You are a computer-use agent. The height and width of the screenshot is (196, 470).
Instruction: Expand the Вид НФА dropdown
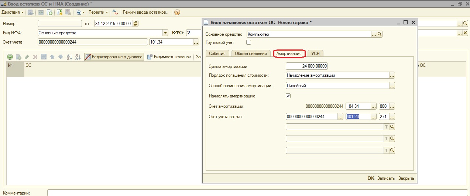[x=165, y=33]
